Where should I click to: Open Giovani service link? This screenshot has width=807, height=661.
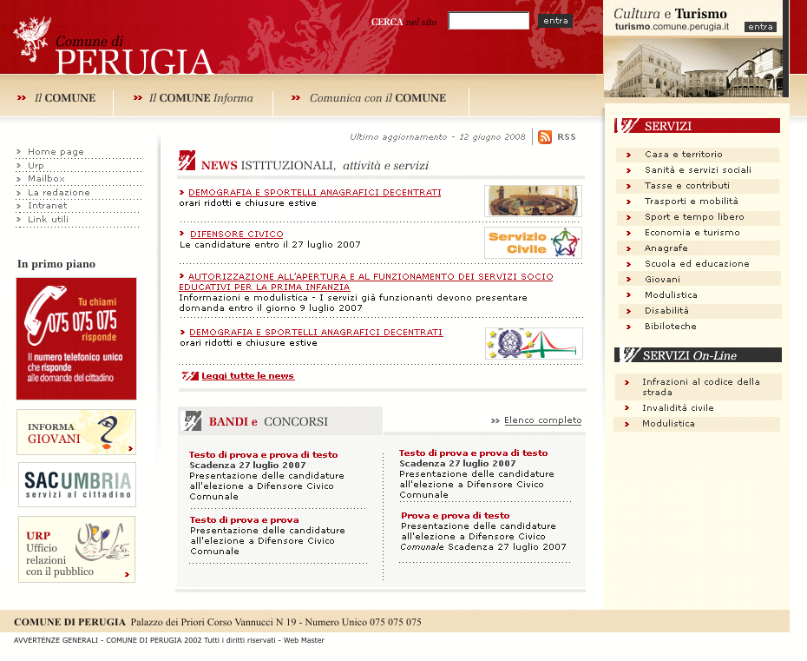click(x=662, y=279)
